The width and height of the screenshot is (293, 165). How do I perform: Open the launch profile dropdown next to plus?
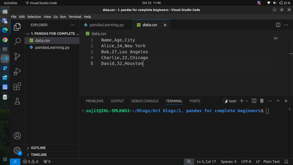click(247, 101)
